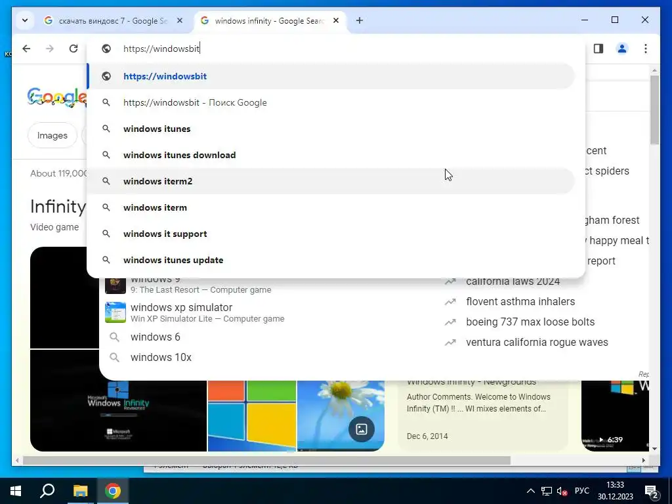Open notification center with 2 alerts
The width and height of the screenshot is (672, 504).
652,492
